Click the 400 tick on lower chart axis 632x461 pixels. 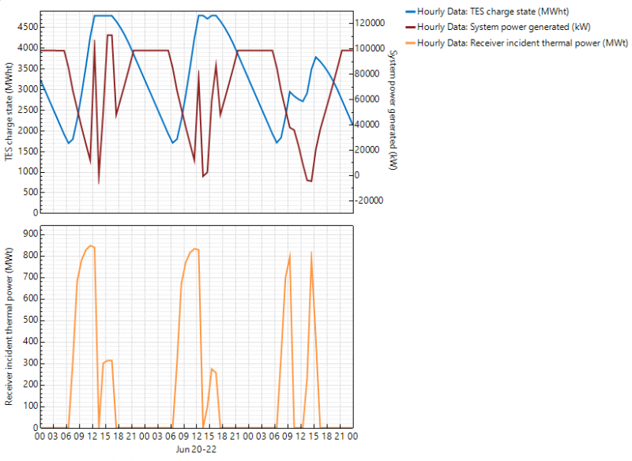tap(29, 342)
